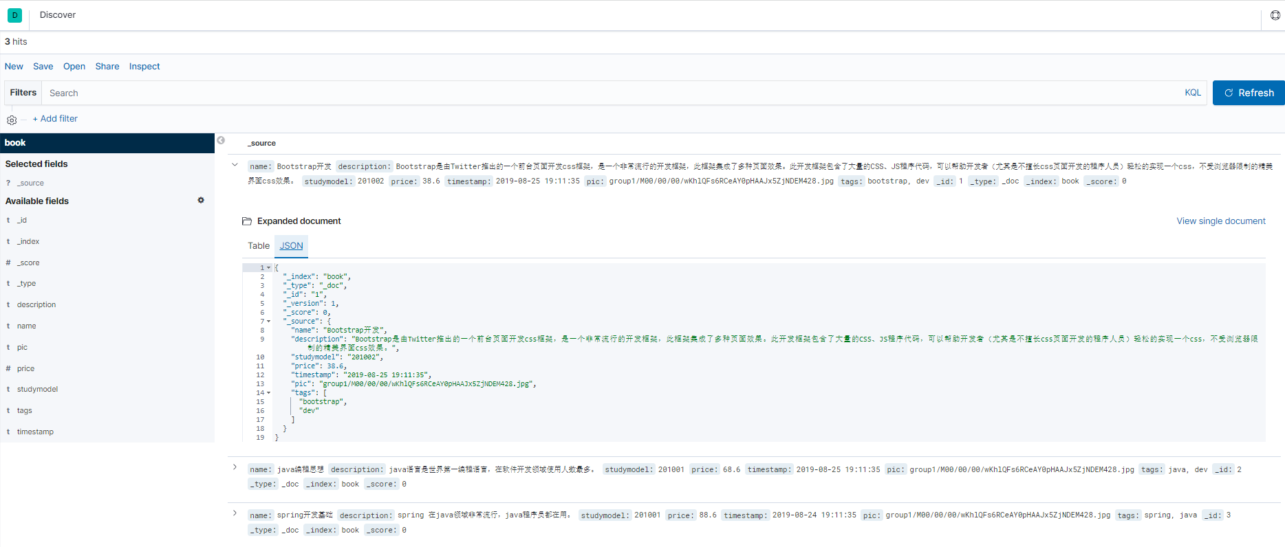The height and width of the screenshot is (547, 1285).
Task: Switch to the Table tab
Action: (259, 246)
